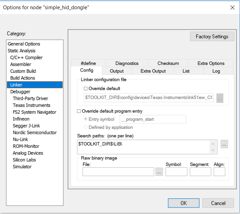Image resolution: width=240 pixels, height=214 pixels.
Task: Select C/C++ Compiler category
Action: pos(27,58)
